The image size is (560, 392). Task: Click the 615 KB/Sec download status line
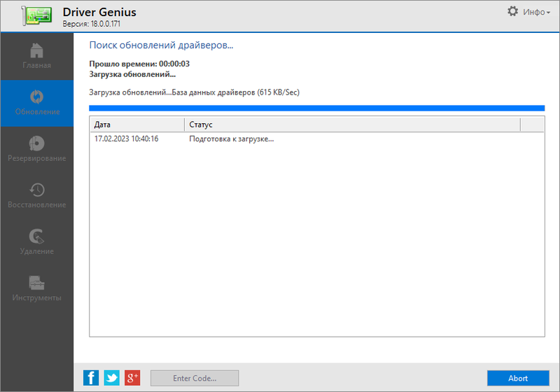(x=195, y=92)
